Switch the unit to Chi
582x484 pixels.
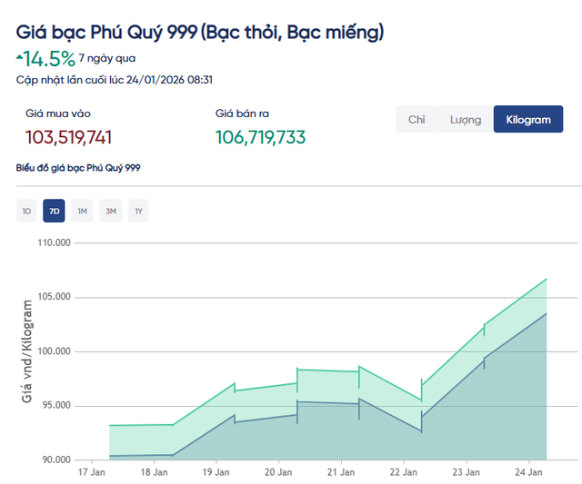tap(416, 120)
